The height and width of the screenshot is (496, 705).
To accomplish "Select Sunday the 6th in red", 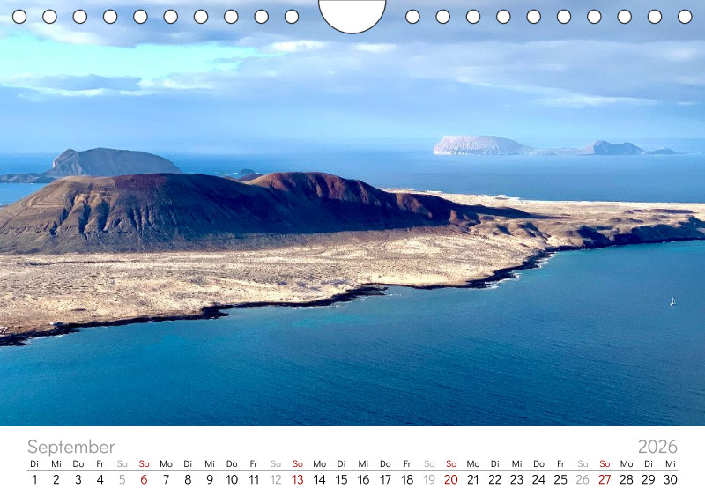I will [x=144, y=480].
